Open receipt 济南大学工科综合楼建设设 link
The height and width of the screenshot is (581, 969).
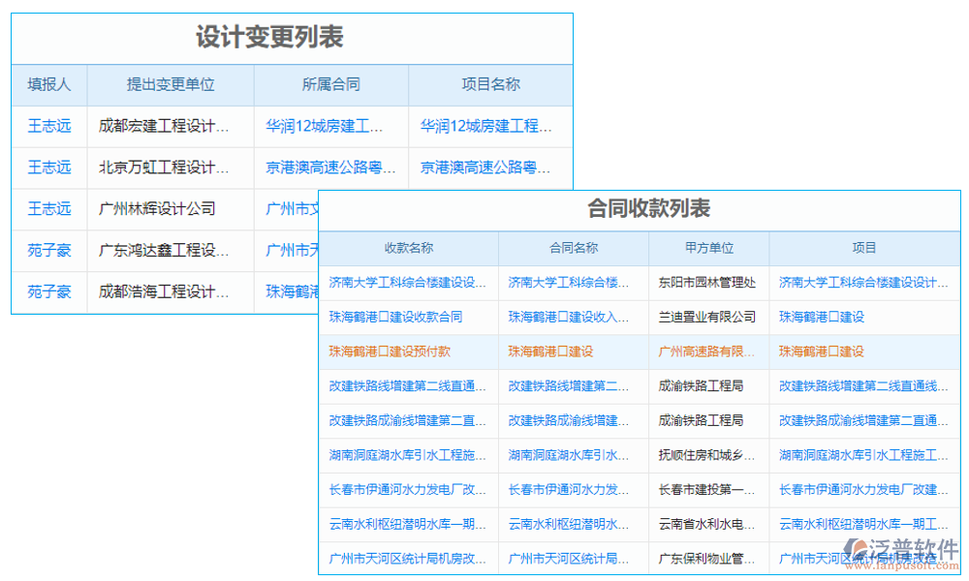coord(407,283)
